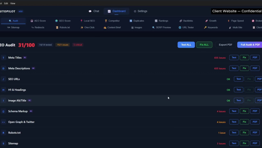Fix Schema Markup issues

[244, 111]
